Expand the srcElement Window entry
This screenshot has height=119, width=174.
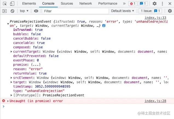(11, 78)
